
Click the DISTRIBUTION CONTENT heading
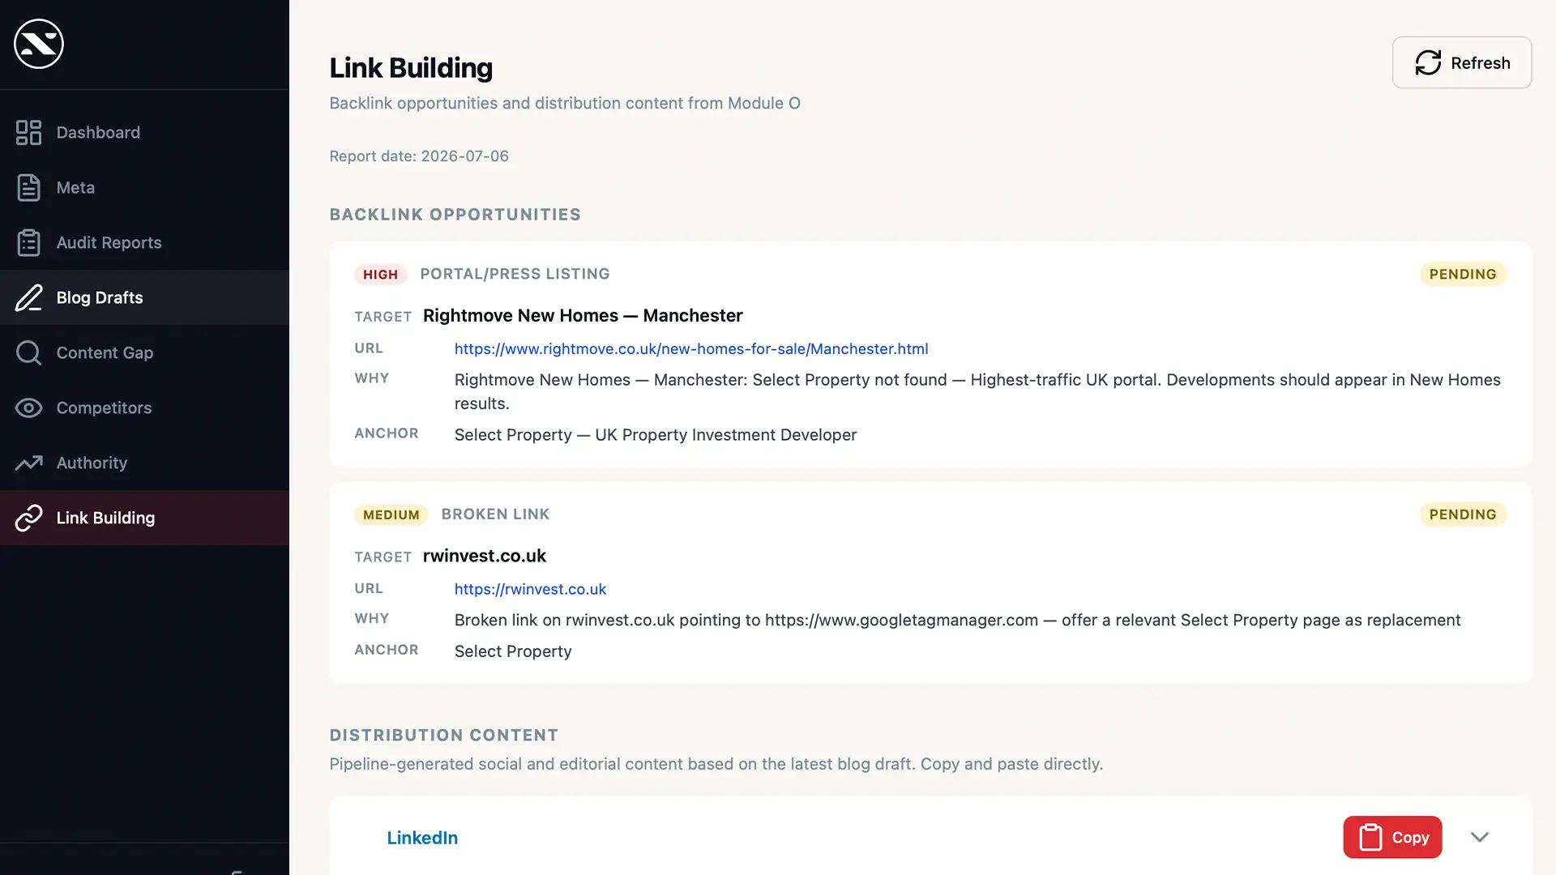[443, 736]
